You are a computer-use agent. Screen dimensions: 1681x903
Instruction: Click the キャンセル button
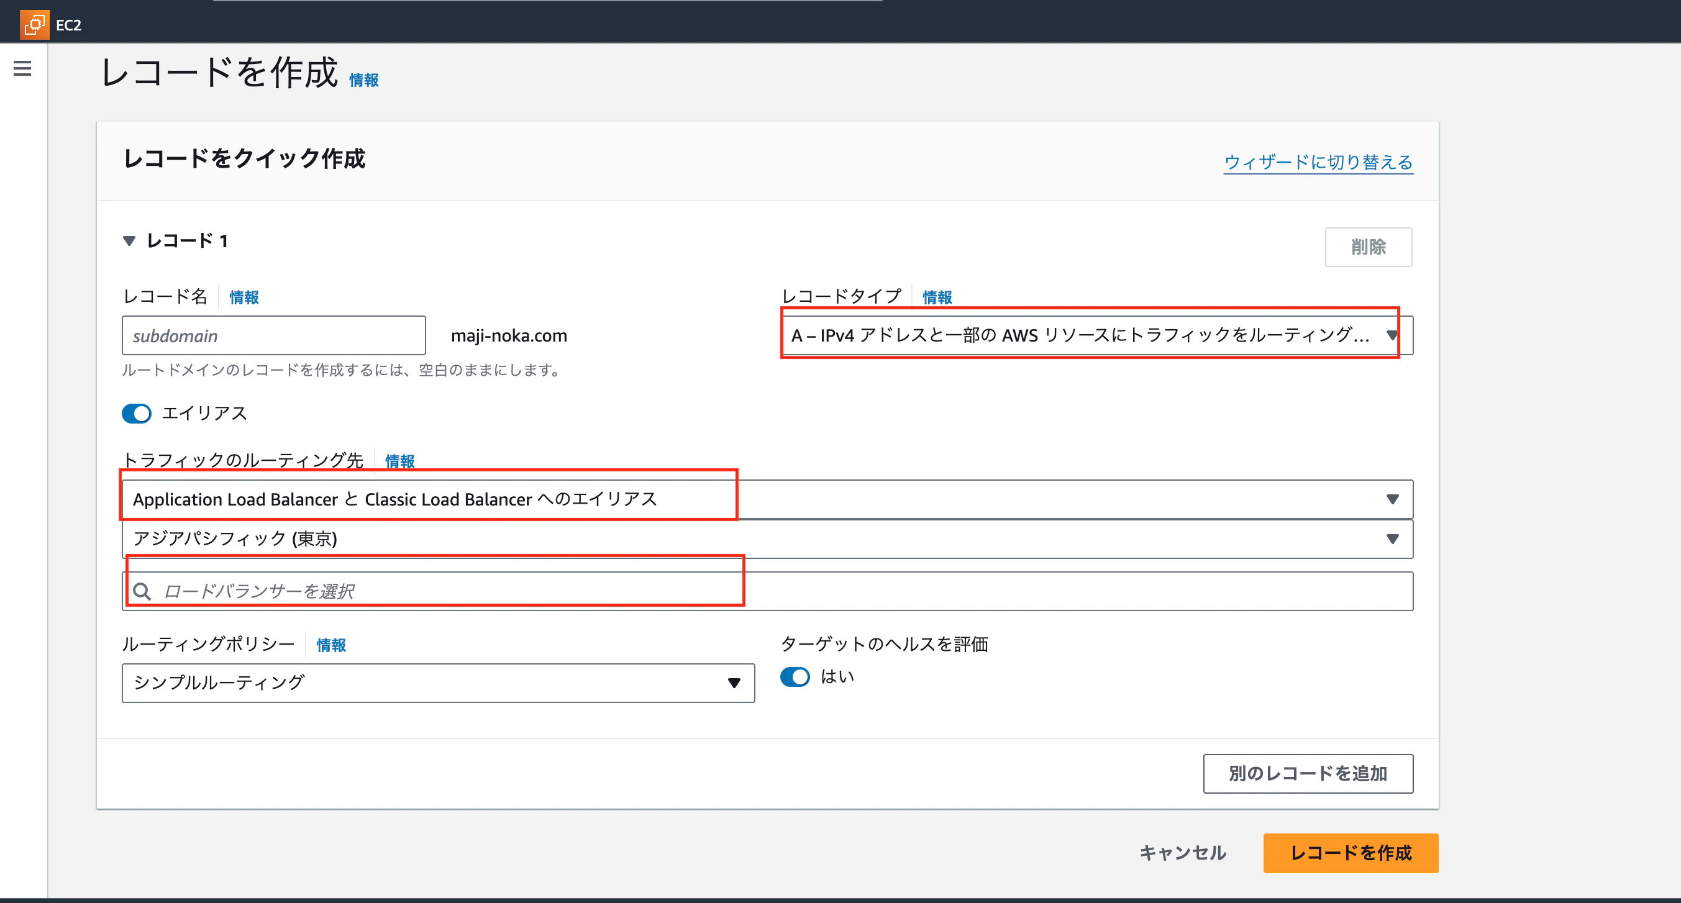click(1183, 853)
